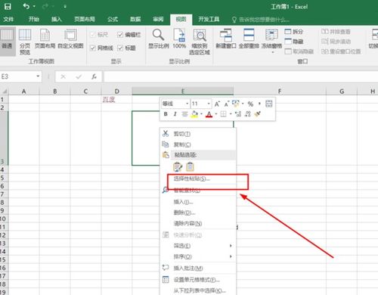Switch to the 页面布局 view in the ribbon group
Screen dimensions: 378x295
(x=45, y=39)
